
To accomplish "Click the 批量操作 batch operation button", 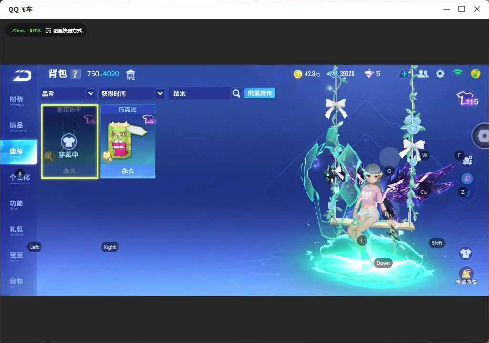I will click(259, 93).
